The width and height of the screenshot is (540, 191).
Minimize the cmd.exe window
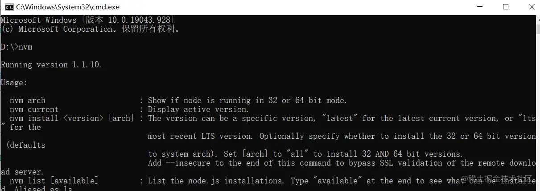tap(479, 7)
